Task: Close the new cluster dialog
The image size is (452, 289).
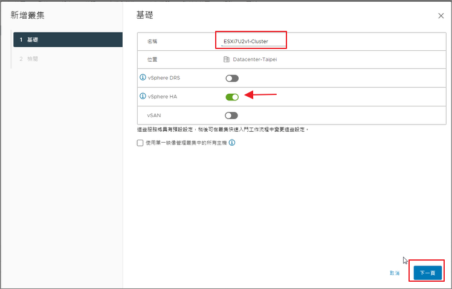Action: pos(441,16)
